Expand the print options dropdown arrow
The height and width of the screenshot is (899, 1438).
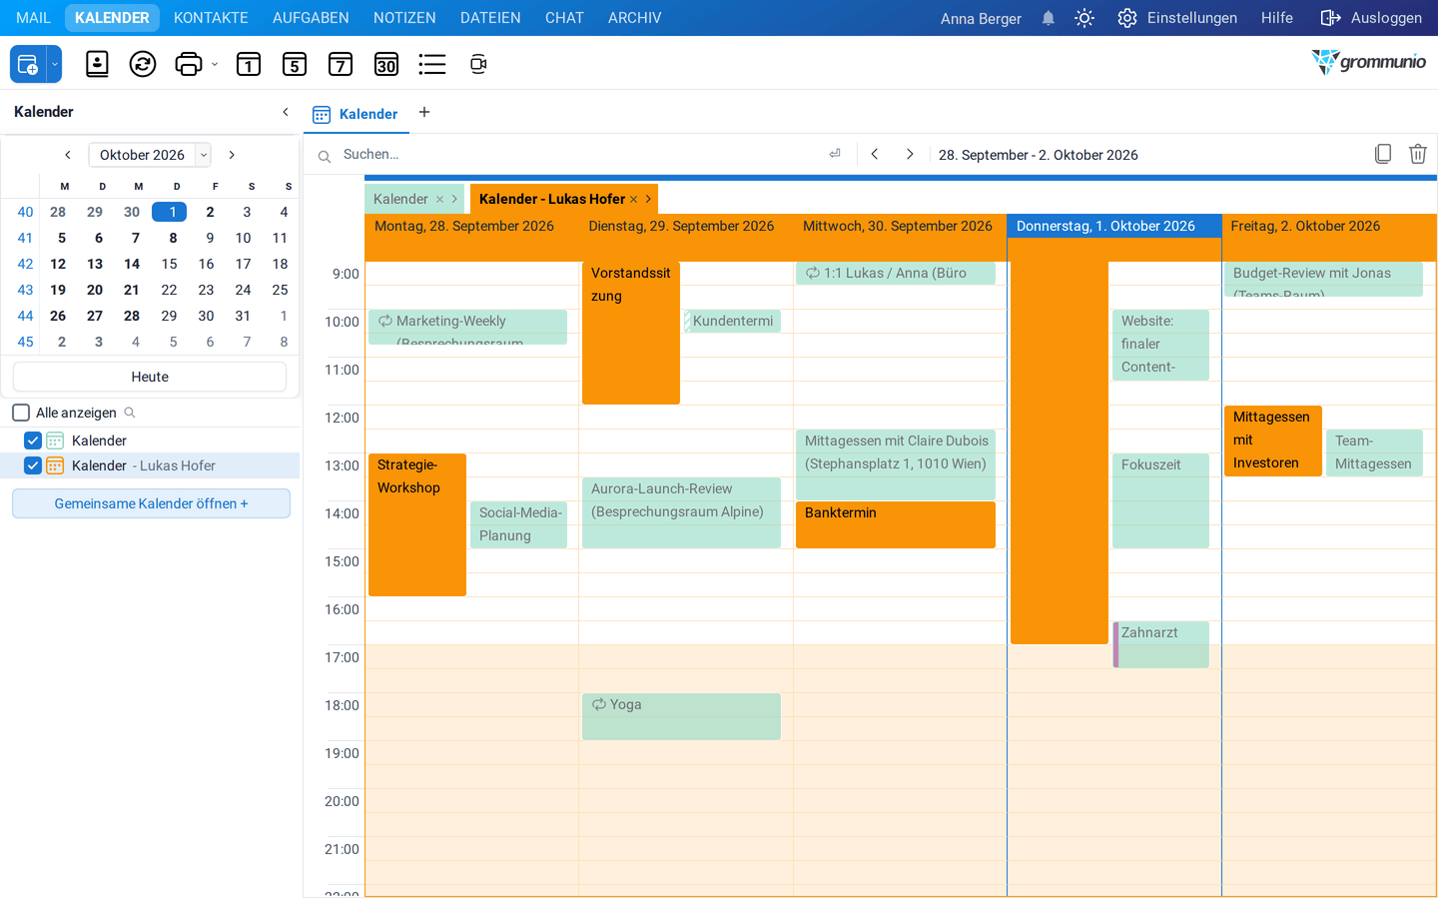(x=215, y=65)
